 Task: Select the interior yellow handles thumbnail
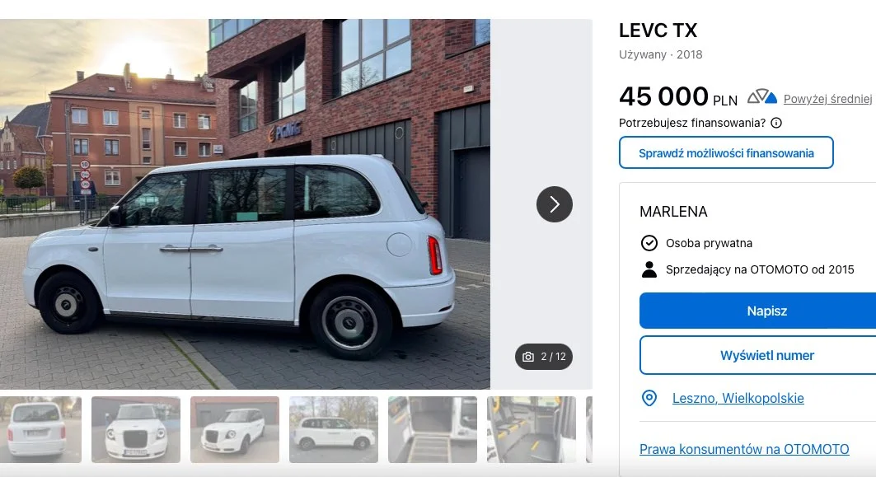(x=532, y=429)
